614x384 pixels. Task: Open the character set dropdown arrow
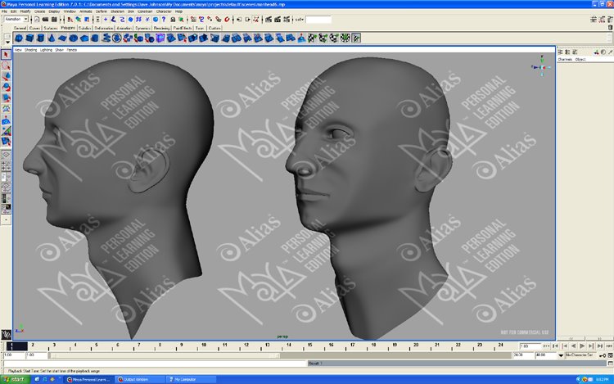tap(561, 355)
